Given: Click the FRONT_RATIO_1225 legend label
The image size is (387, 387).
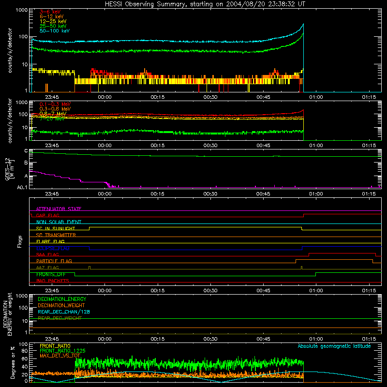Looking at the screenshot, I should coord(62,351).
